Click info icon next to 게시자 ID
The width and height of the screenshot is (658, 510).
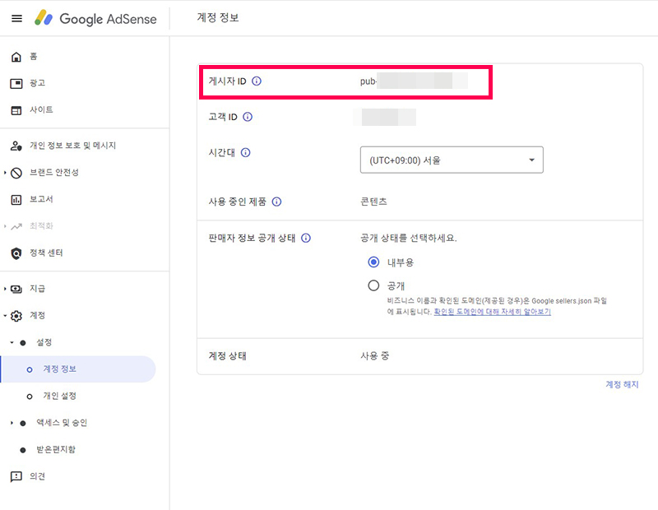point(257,81)
